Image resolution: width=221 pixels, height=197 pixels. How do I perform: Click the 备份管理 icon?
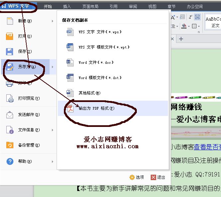(10, 145)
